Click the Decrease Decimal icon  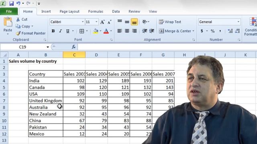pyautogui.click(x=237, y=31)
